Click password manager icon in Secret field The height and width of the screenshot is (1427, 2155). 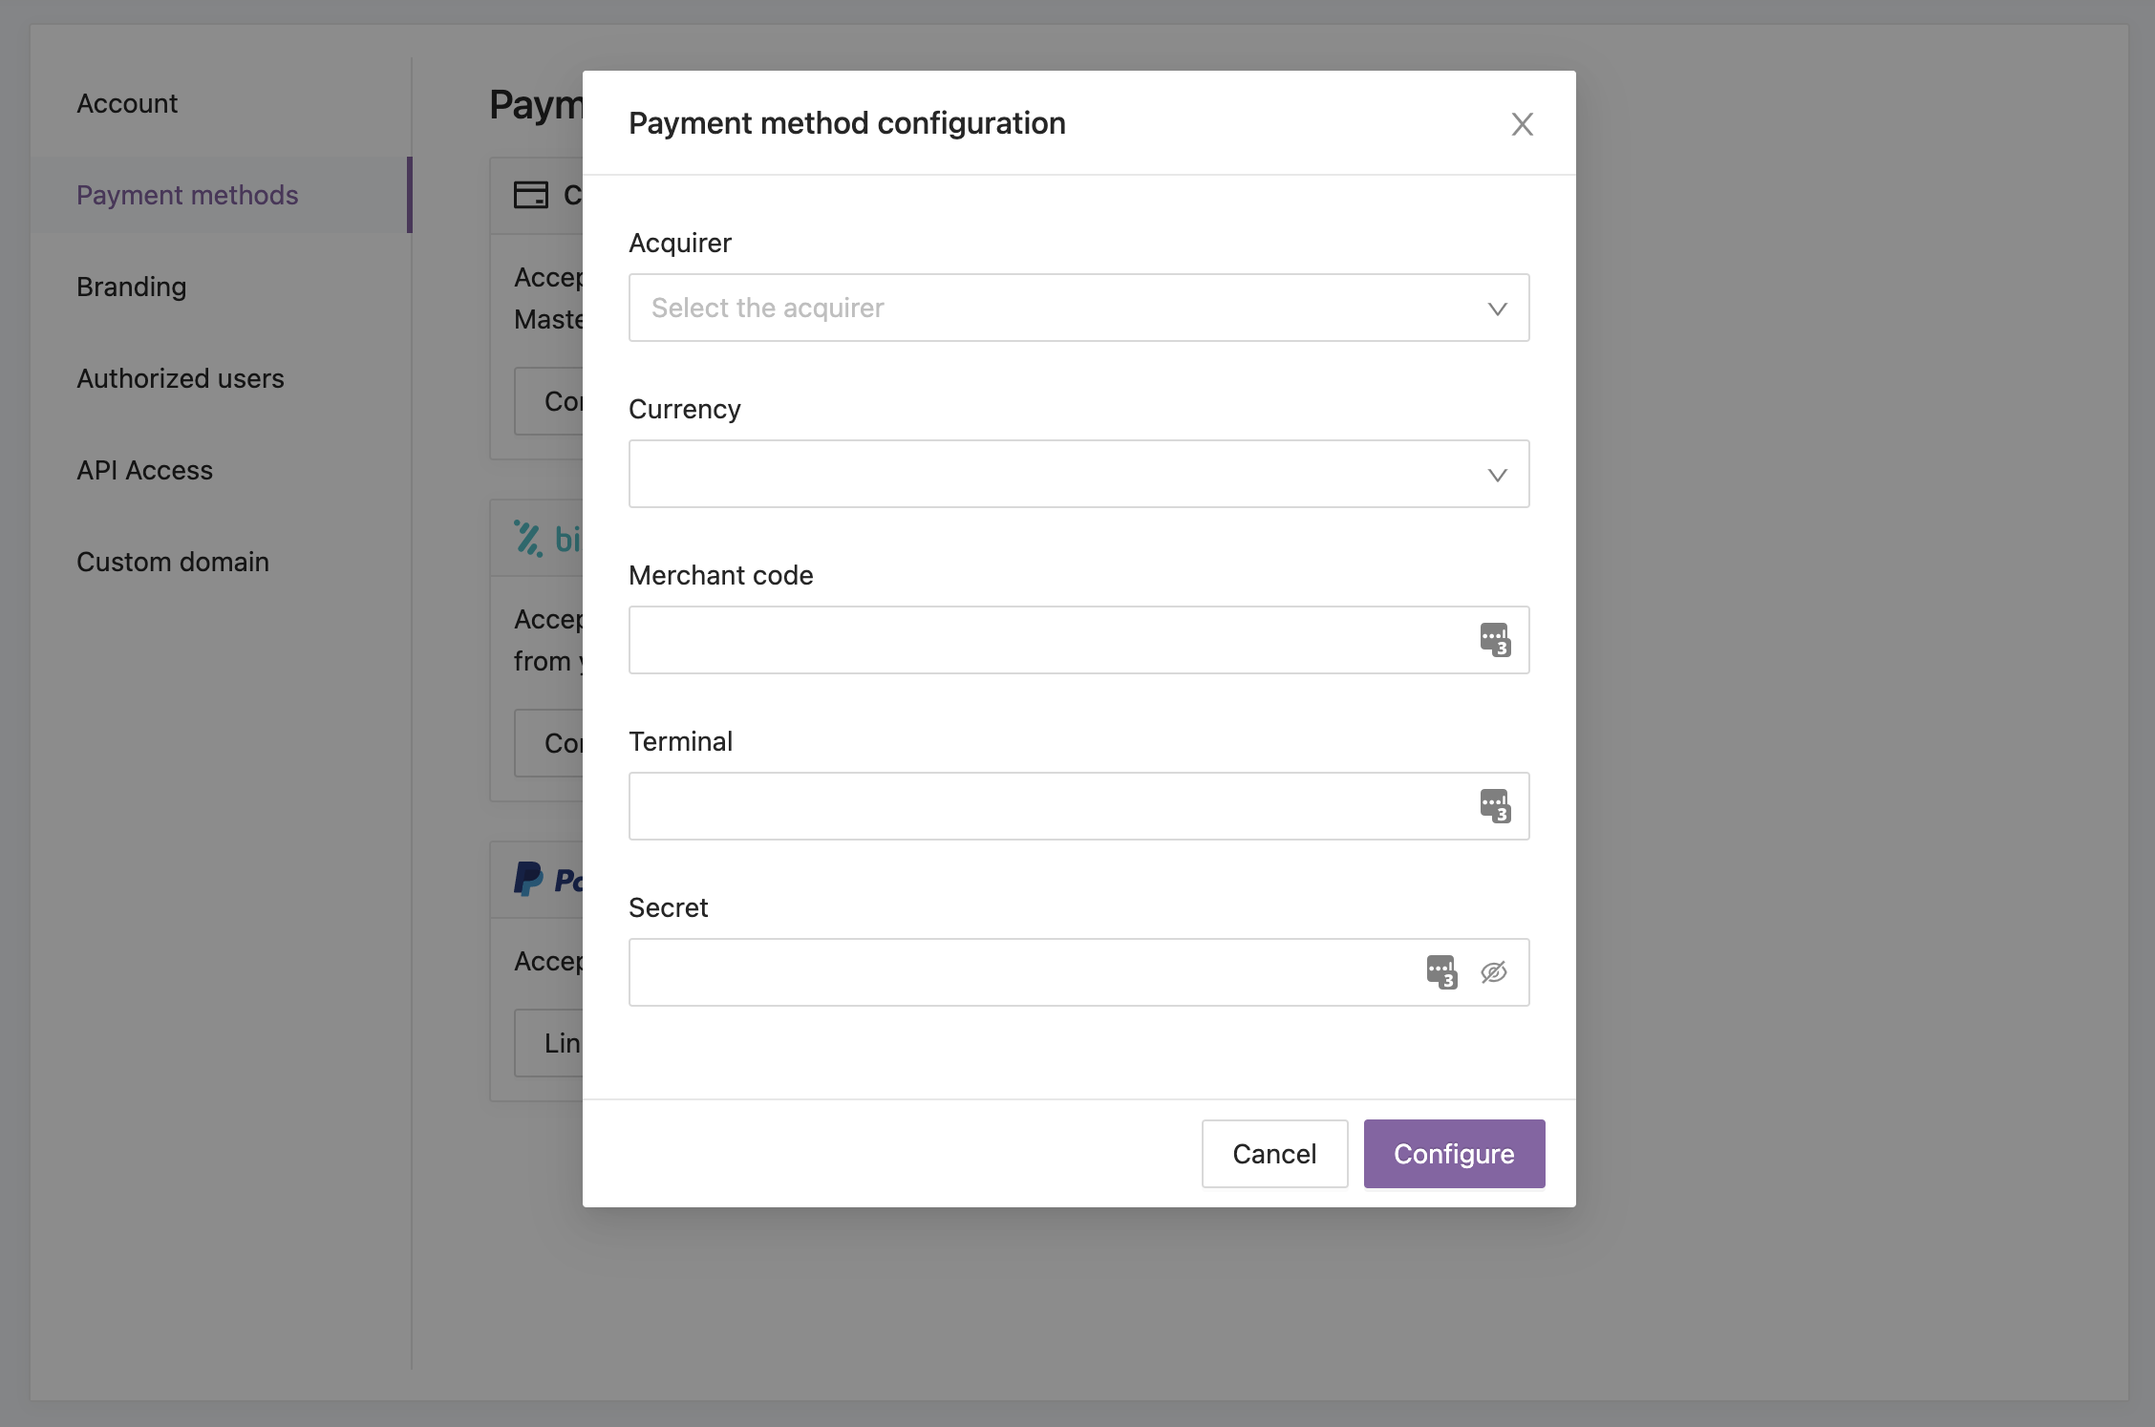[x=1441, y=972]
